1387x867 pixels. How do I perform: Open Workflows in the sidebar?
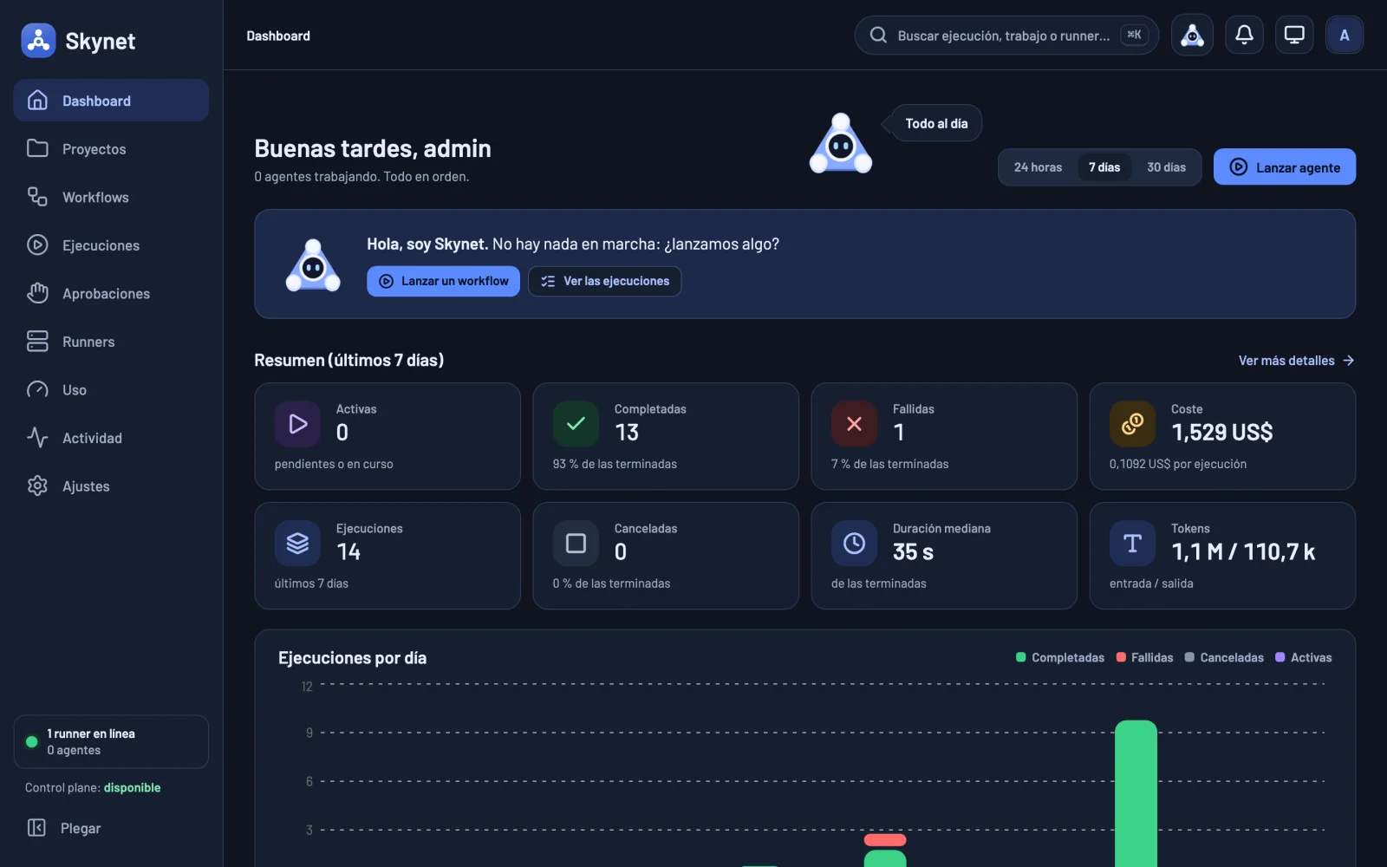(x=111, y=197)
